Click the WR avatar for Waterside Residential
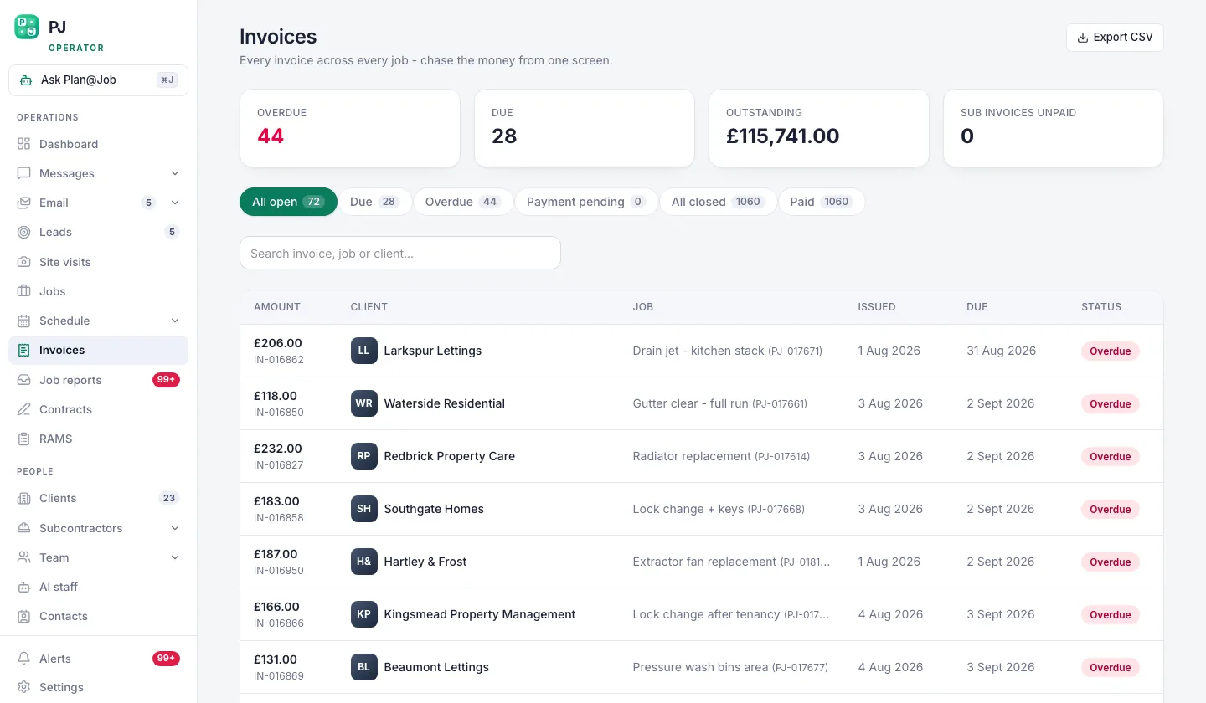Viewport: 1206px width, 703px height. [363, 403]
